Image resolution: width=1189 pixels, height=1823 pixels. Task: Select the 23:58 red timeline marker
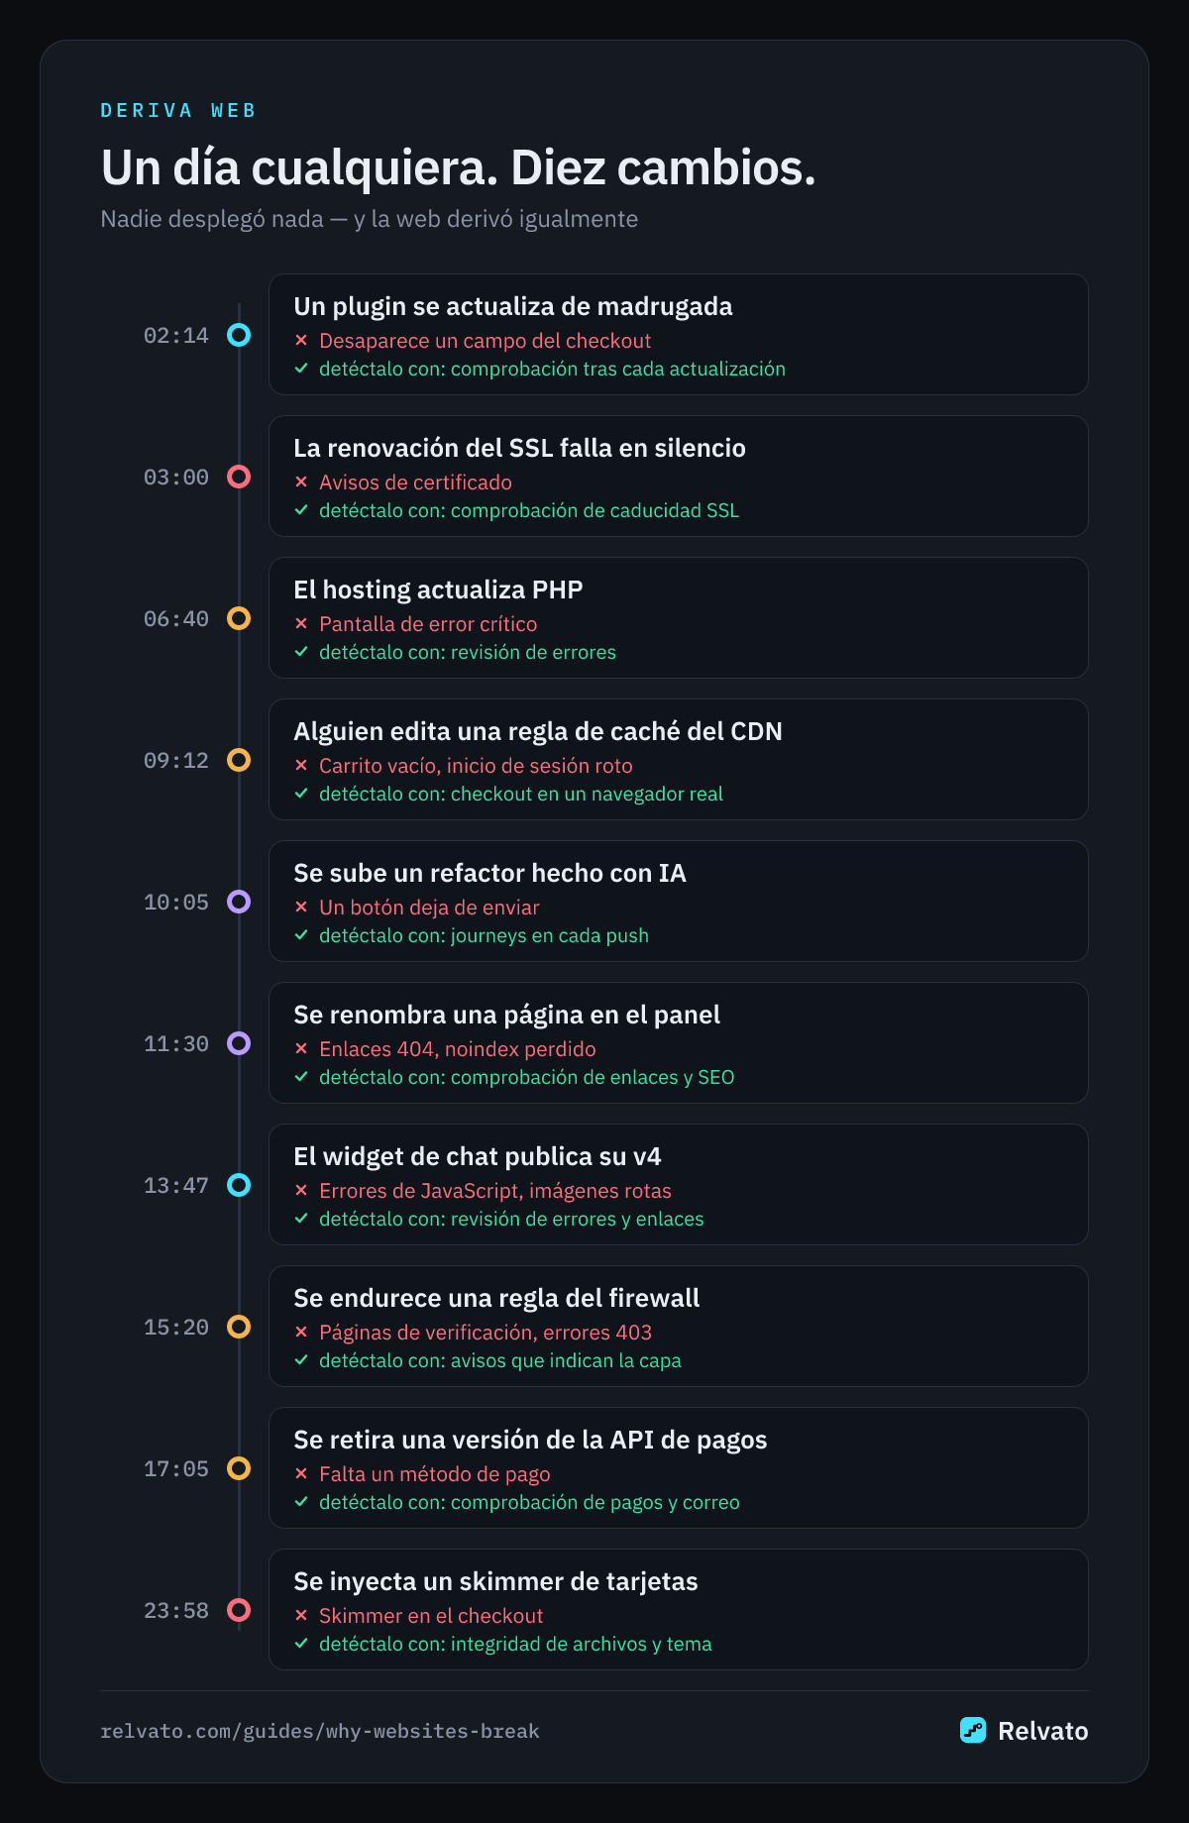pyautogui.click(x=239, y=1610)
